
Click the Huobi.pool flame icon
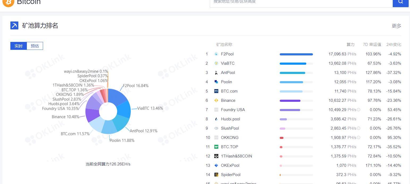coord(216,119)
